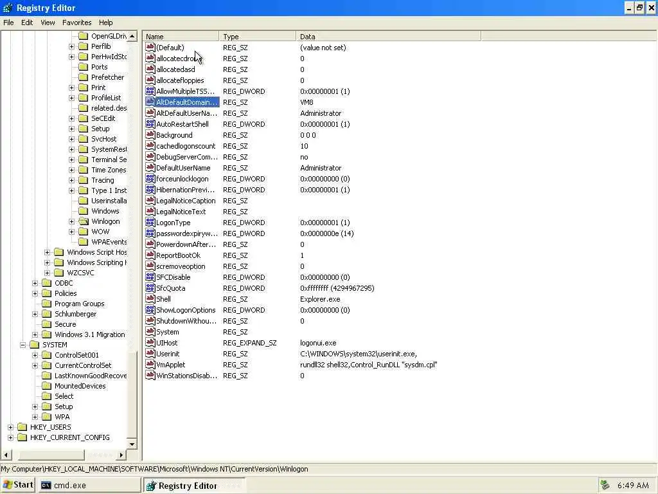Click the string icon of (Default) value
This screenshot has width=658, height=494.
point(150,47)
